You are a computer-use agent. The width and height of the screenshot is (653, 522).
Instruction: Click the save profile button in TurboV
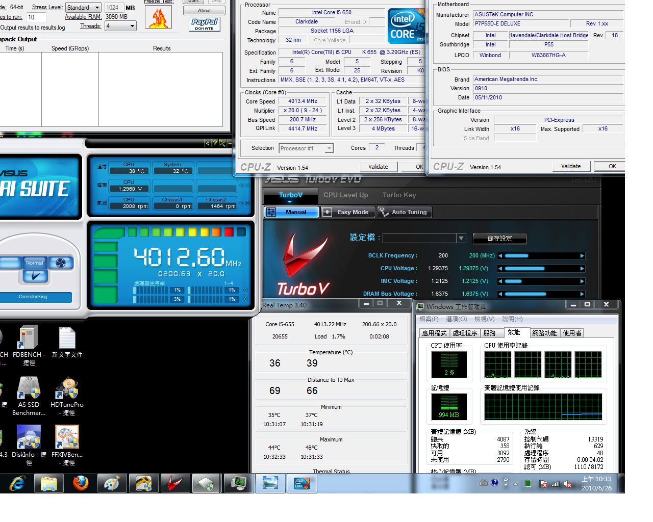(x=500, y=238)
